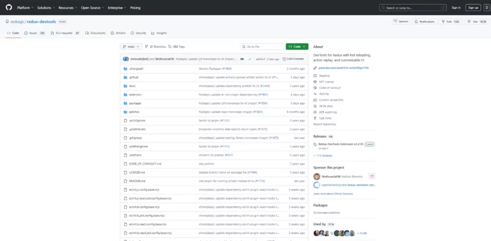
Task: Click the file icon next to LICENSE.md
Action: [x=125, y=172]
